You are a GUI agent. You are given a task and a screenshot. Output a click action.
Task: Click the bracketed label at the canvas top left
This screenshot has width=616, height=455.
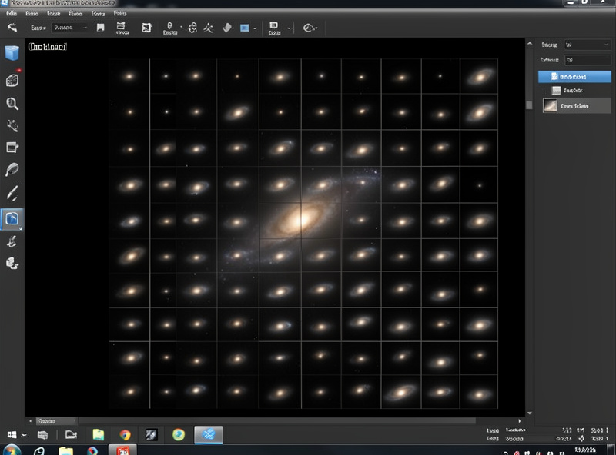48,47
